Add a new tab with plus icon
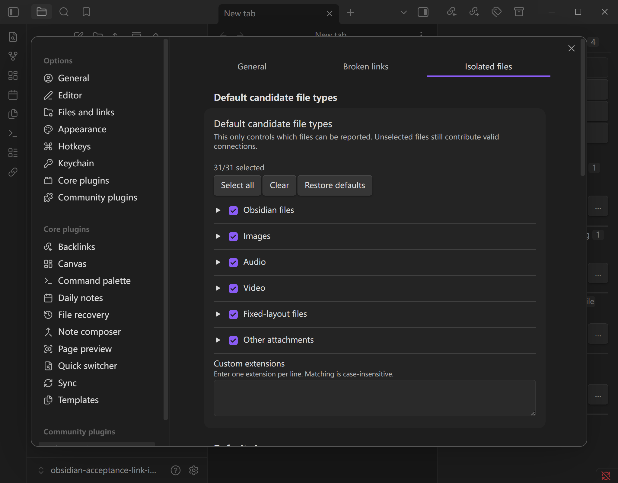Image resolution: width=618 pixels, height=483 pixels. click(351, 13)
